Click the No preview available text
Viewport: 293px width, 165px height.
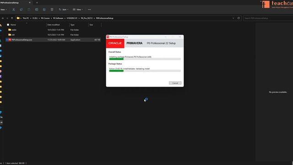[x=278, y=92]
